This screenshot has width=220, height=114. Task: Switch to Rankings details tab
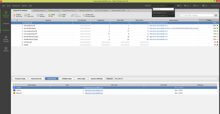click(x=54, y=10)
